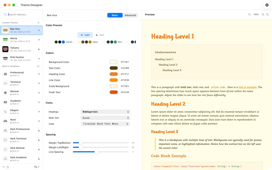
Task: Select the Nerd built-in template
Action: point(21,121)
